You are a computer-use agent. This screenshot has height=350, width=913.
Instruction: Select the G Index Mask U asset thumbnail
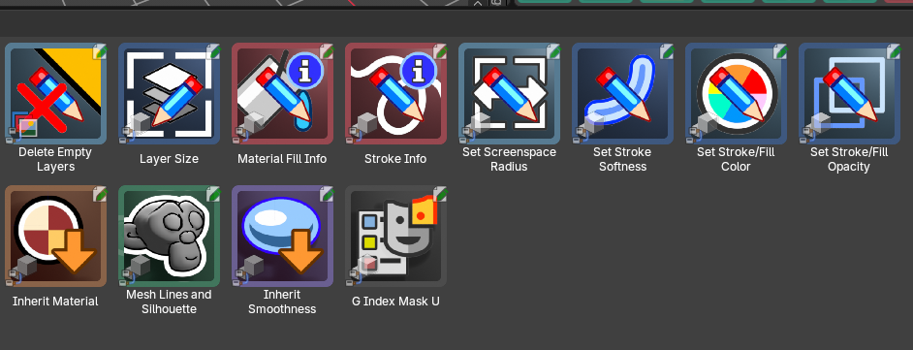(396, 236)
